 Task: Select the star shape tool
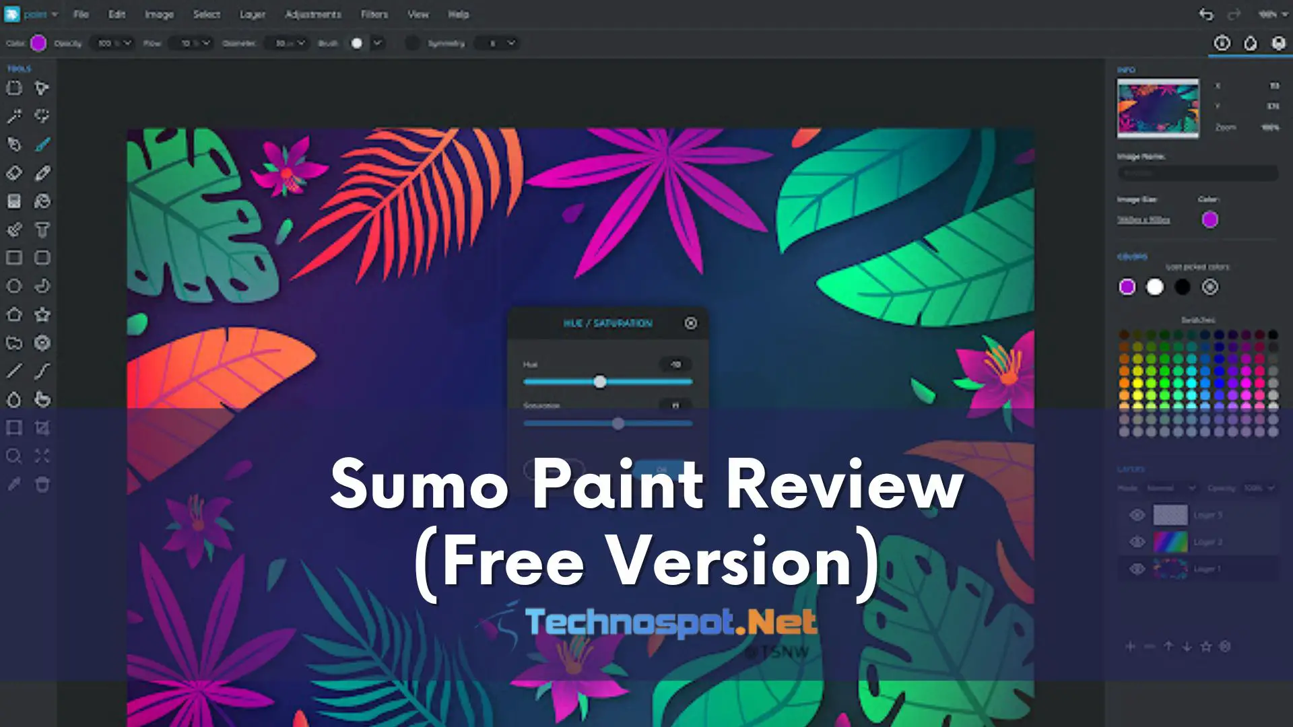click(42, 314)
